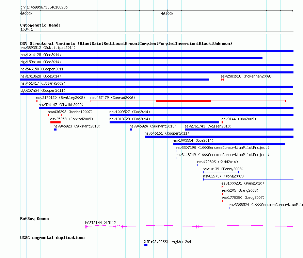Screen dimensions: 303x258
Task: Click the nsv945924 (Sudmant2013) label
Action: click(x=153, y=126)
